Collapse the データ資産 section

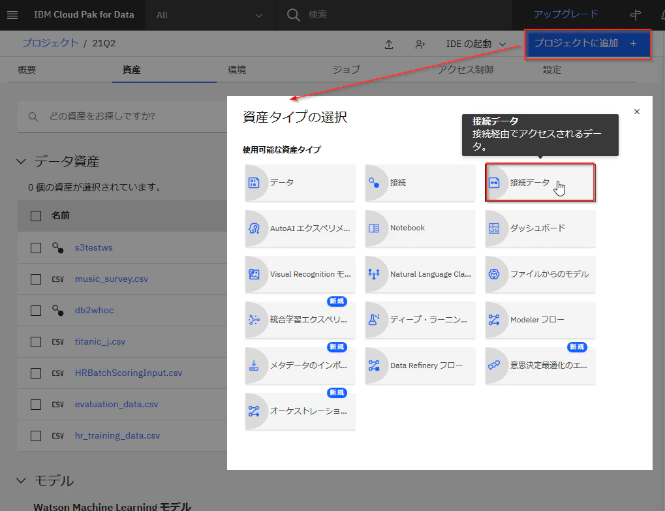[21, 162]
